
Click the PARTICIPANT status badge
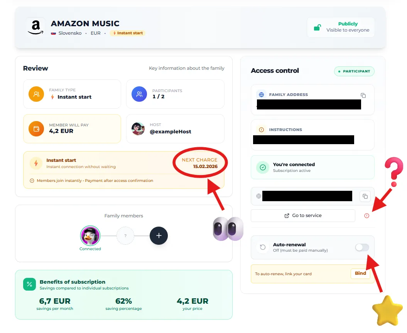click(354, 71)
